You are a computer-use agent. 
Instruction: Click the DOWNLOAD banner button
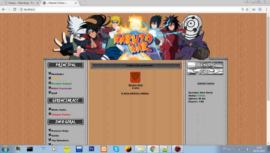click(x=205, y=64)
